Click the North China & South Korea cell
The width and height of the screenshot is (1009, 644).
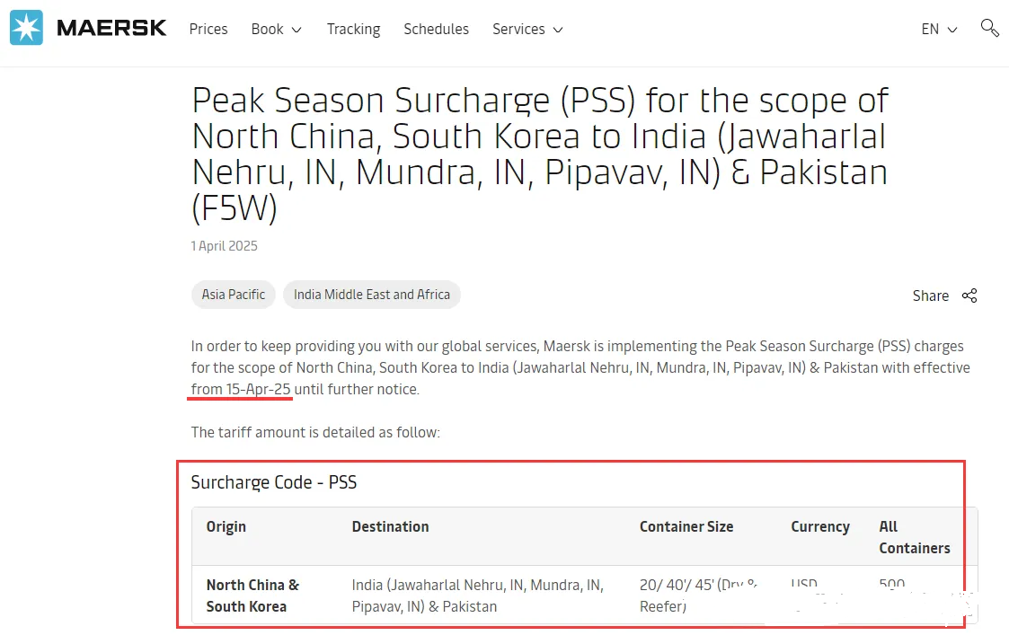click(x=252, y=595)
